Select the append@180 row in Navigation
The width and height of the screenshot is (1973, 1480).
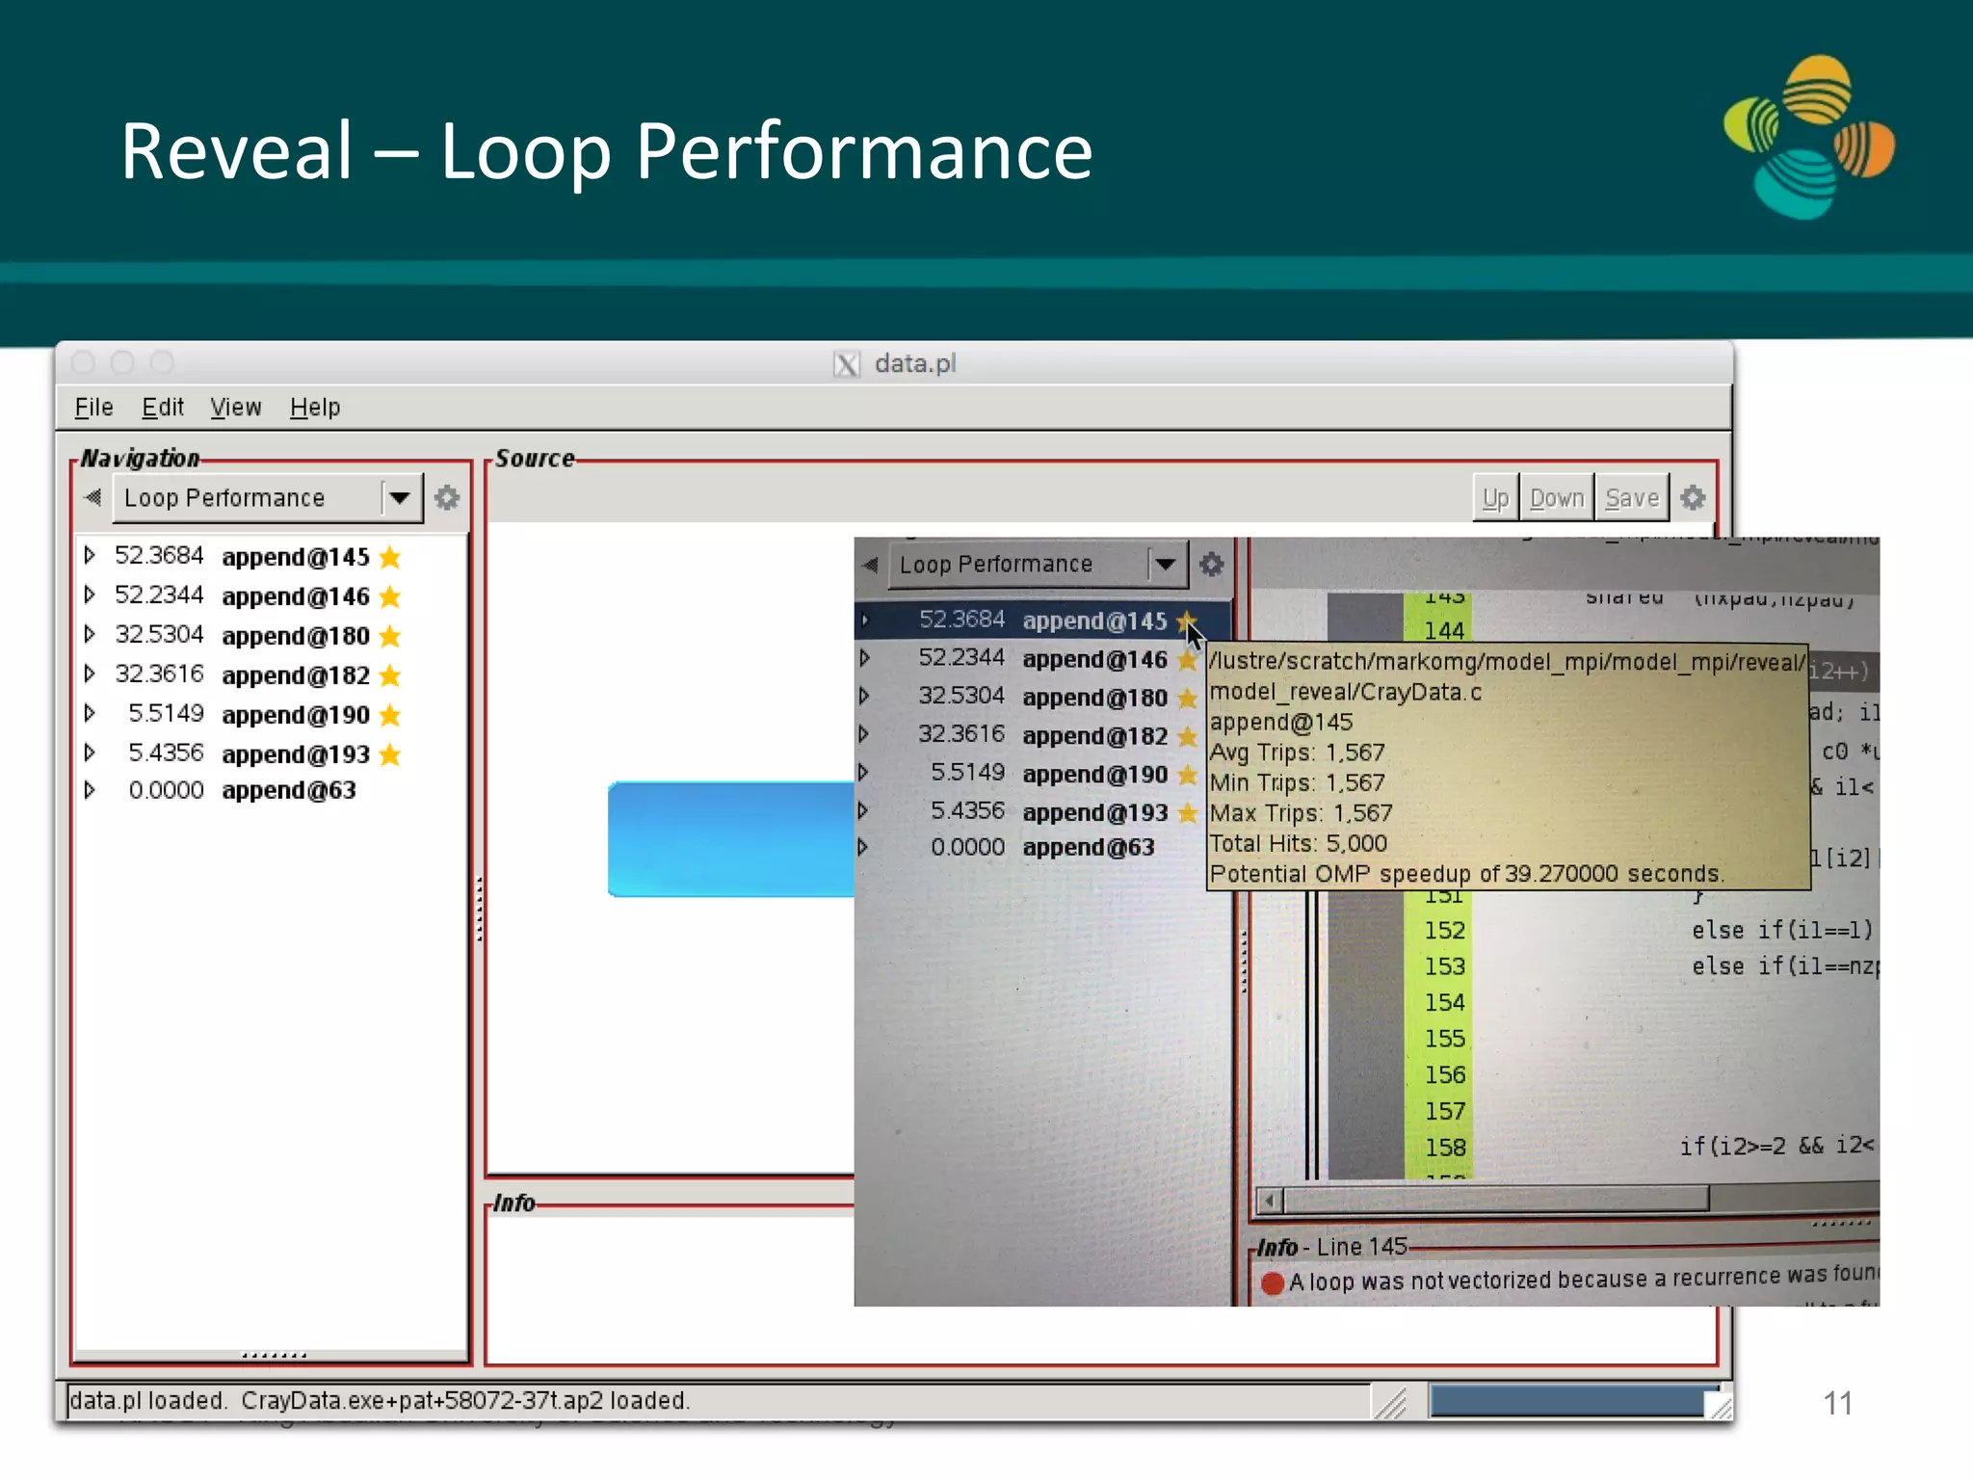tap(271, 636)
